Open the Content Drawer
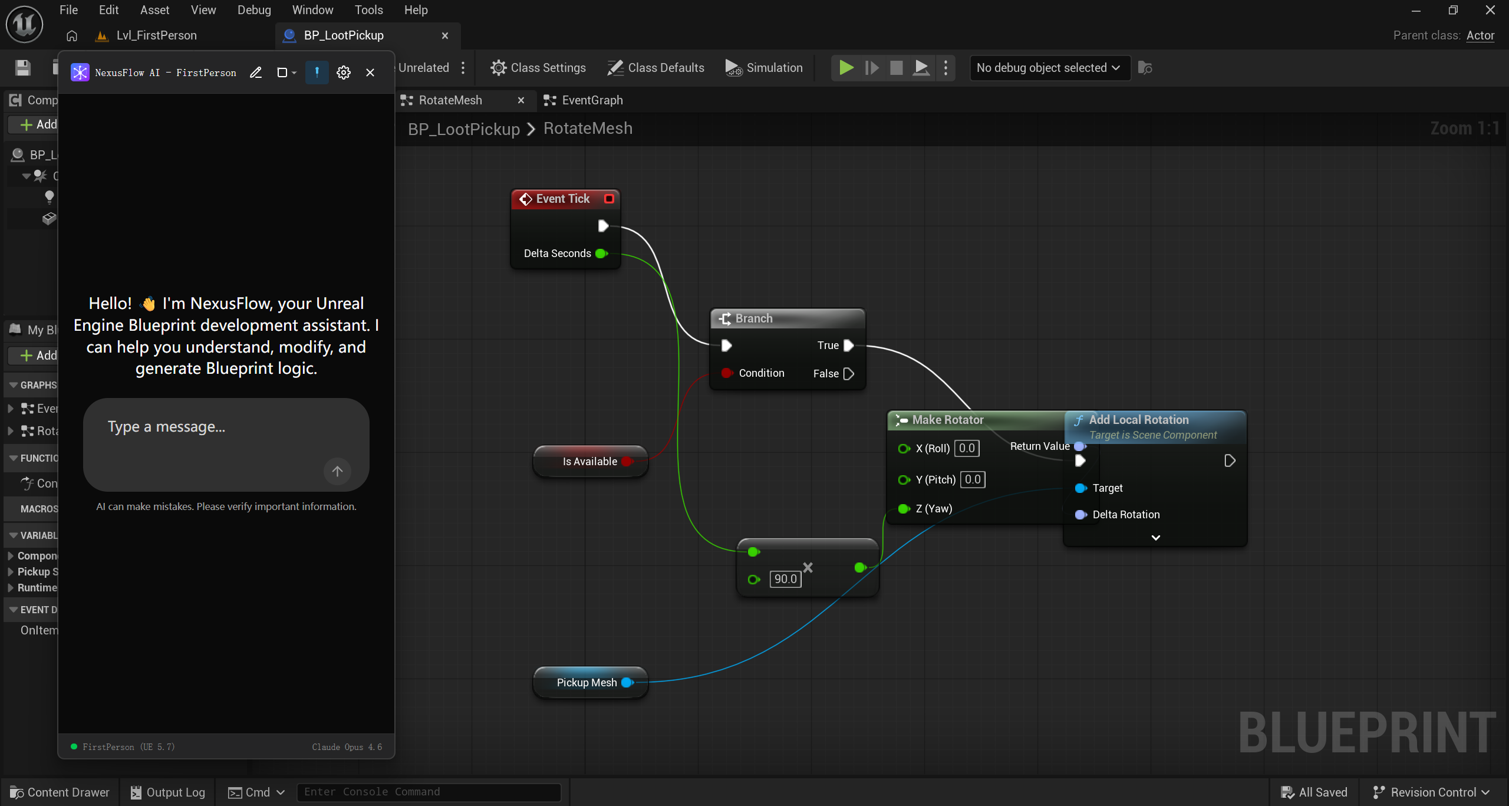Screen dimensions: 1509x806 click(x=60, y=792)
